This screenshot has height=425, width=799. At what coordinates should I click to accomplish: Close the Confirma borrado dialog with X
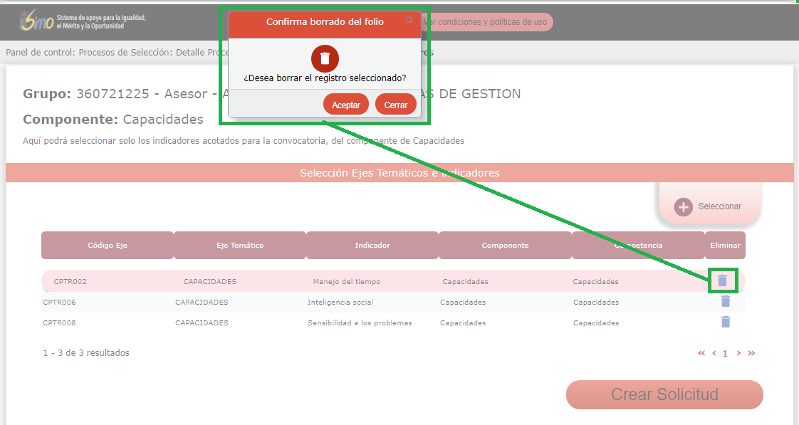(409, 20)
